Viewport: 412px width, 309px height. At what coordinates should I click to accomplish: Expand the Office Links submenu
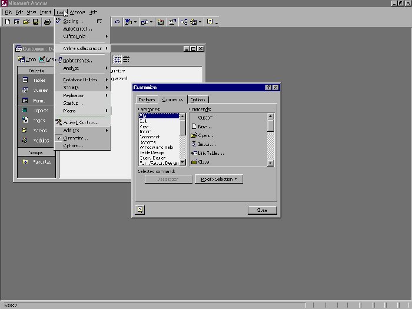click(x=75, y=36)
